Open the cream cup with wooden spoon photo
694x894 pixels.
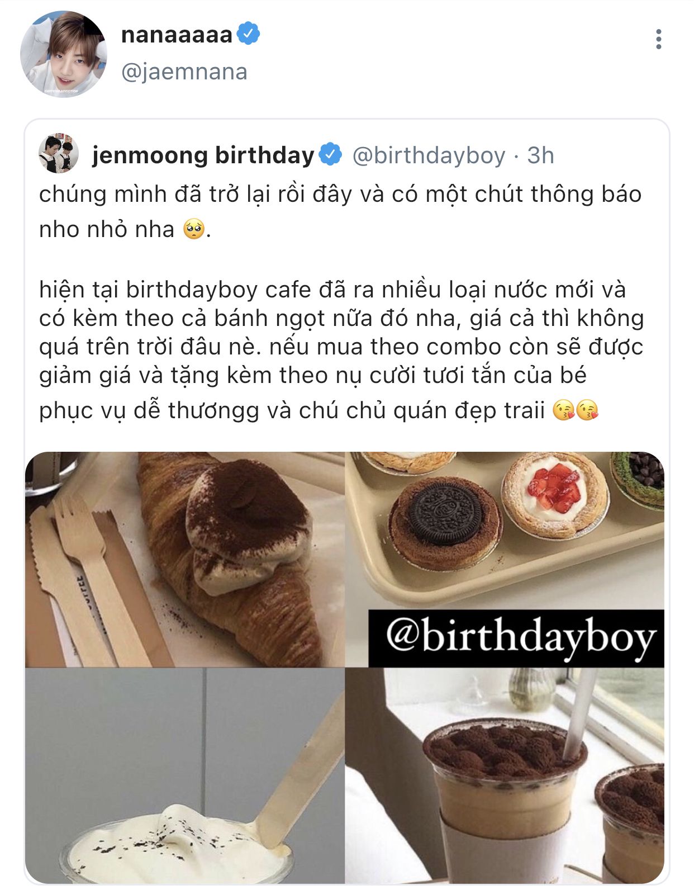click(x=184, y=776)
